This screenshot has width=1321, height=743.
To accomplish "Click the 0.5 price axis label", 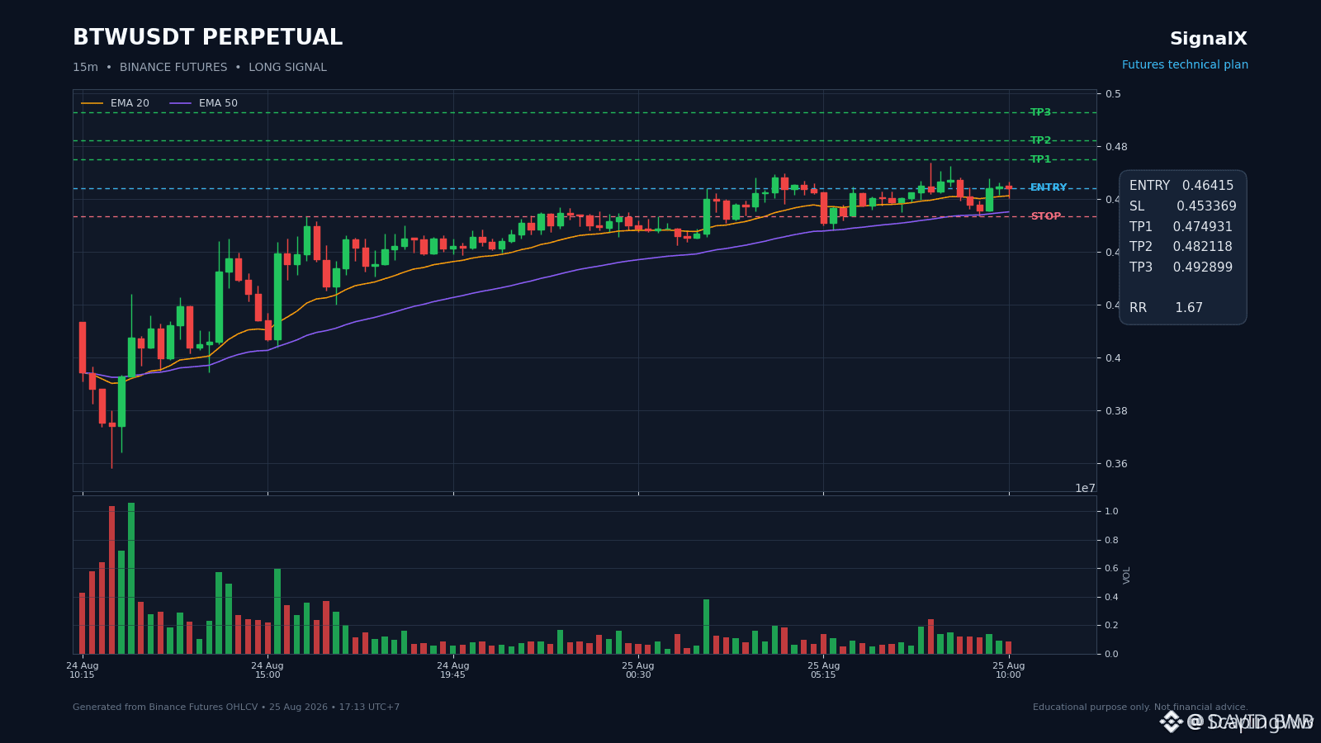I will click(1113, 94).
